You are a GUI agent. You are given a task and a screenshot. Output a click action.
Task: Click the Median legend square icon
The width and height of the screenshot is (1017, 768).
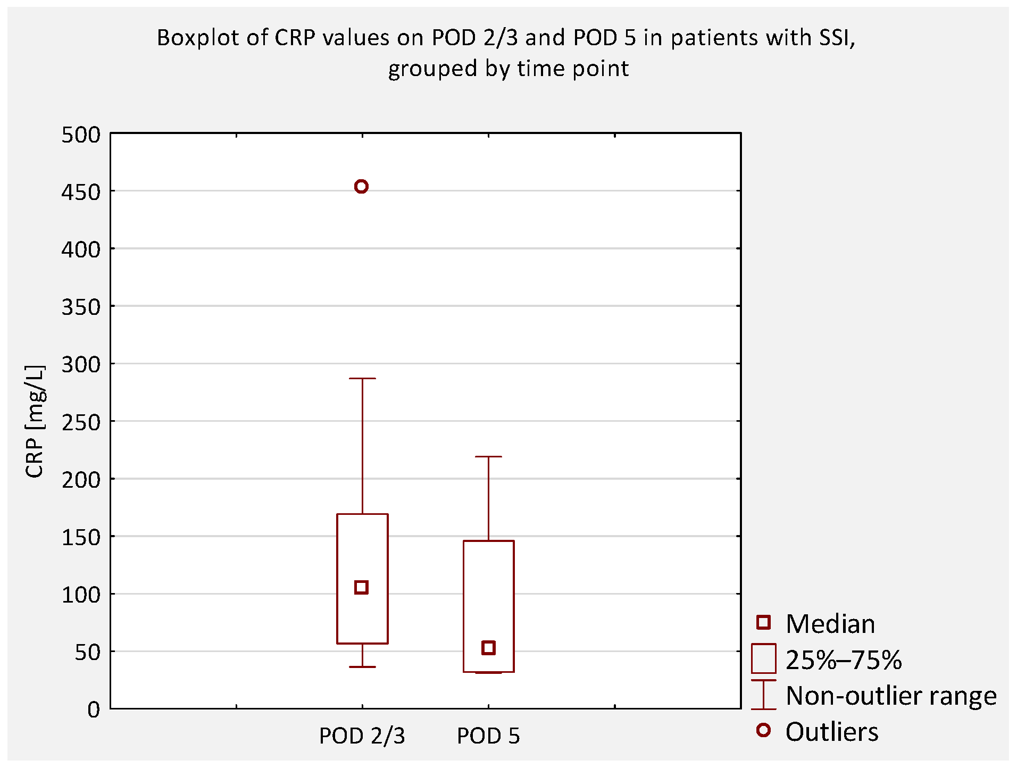(763, 622)
